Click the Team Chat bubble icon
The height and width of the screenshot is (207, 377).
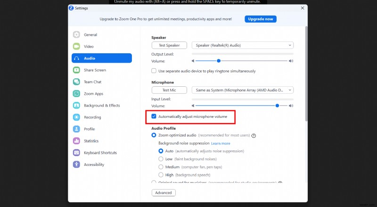(76, 82)
